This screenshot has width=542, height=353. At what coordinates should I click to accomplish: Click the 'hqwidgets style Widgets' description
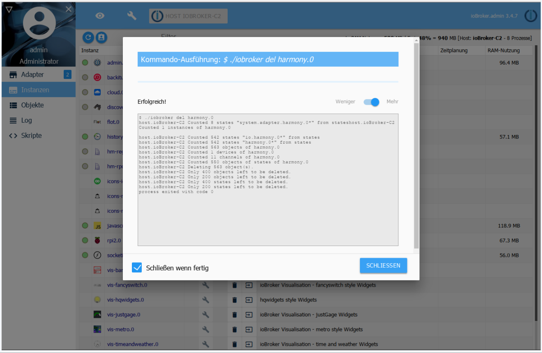pyautogui.click(x=288, y=300)
